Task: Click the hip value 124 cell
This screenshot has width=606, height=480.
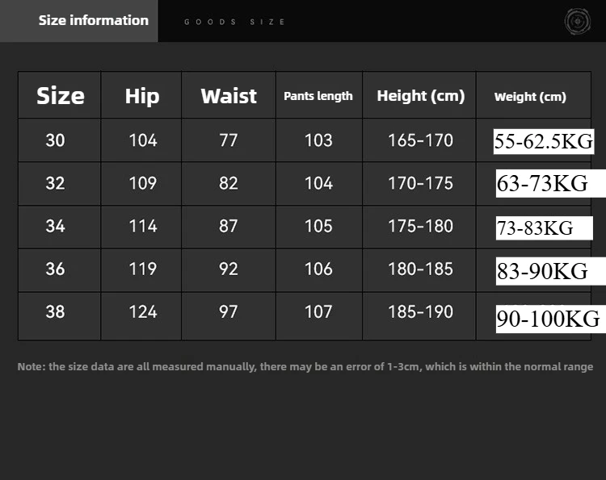Action: 142,311
